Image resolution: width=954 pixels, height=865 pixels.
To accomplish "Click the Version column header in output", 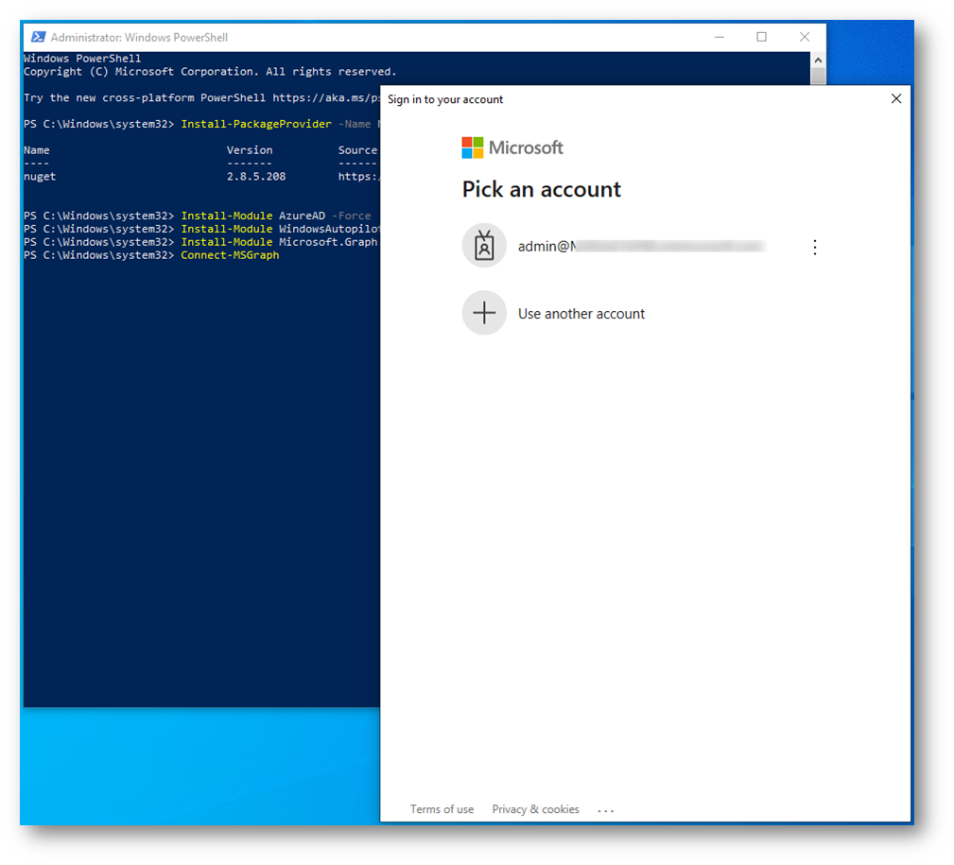I will click(250, 150).
